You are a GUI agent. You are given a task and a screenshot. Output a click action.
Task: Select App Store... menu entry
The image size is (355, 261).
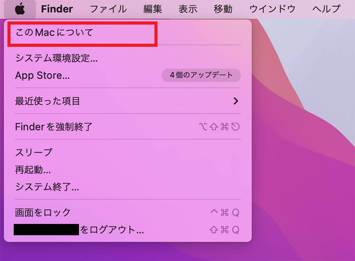coord(128,76)
